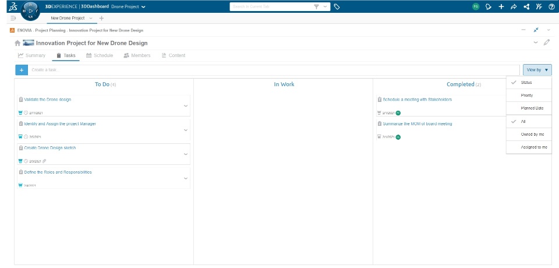This screenshot has height=268, width=559.
Task: Select the Tasks tab
Action: 66,55
